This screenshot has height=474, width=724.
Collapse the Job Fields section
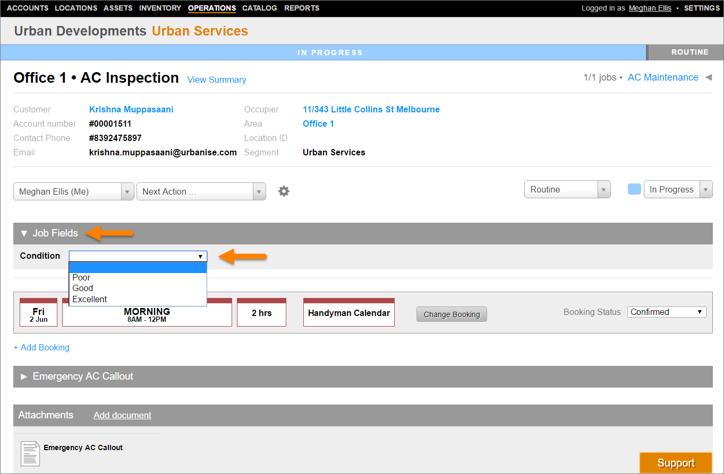24,233
